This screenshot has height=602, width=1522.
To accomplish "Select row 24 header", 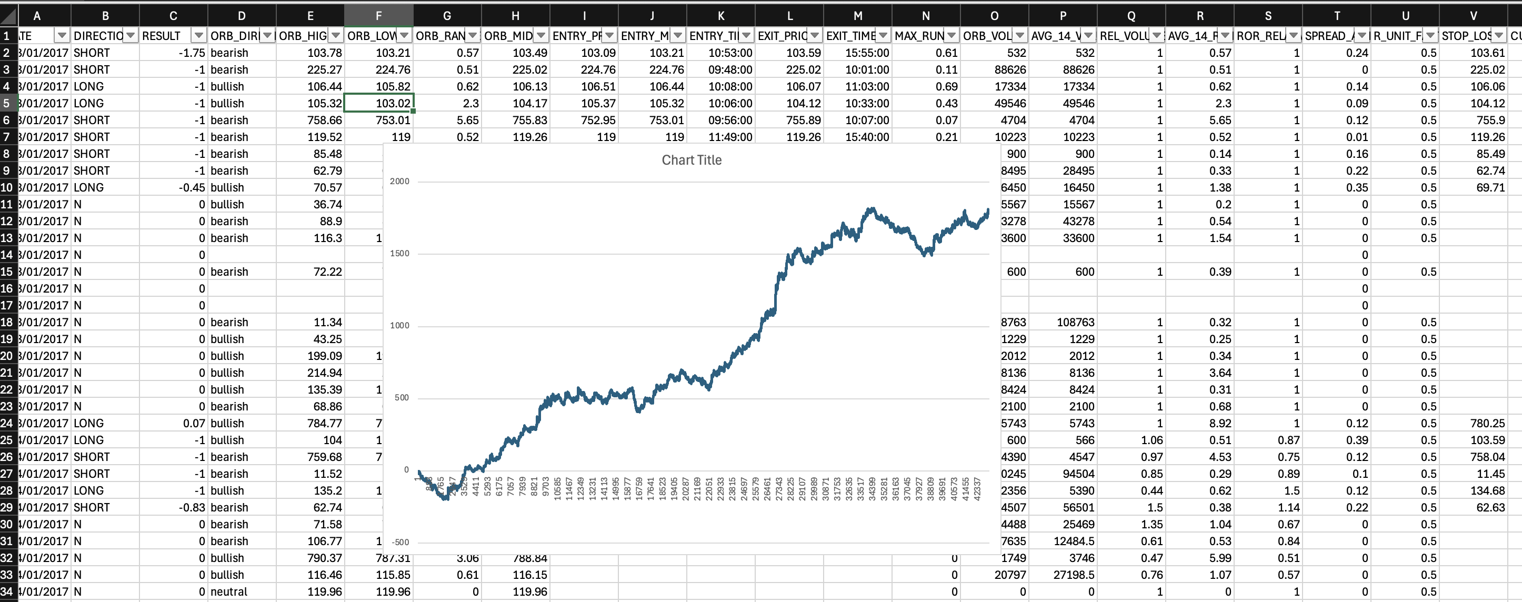I will (7, 423).
